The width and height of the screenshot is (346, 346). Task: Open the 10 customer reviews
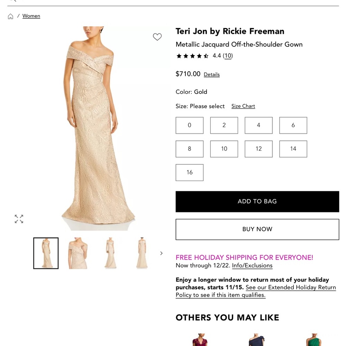click(x=228, y=56)
